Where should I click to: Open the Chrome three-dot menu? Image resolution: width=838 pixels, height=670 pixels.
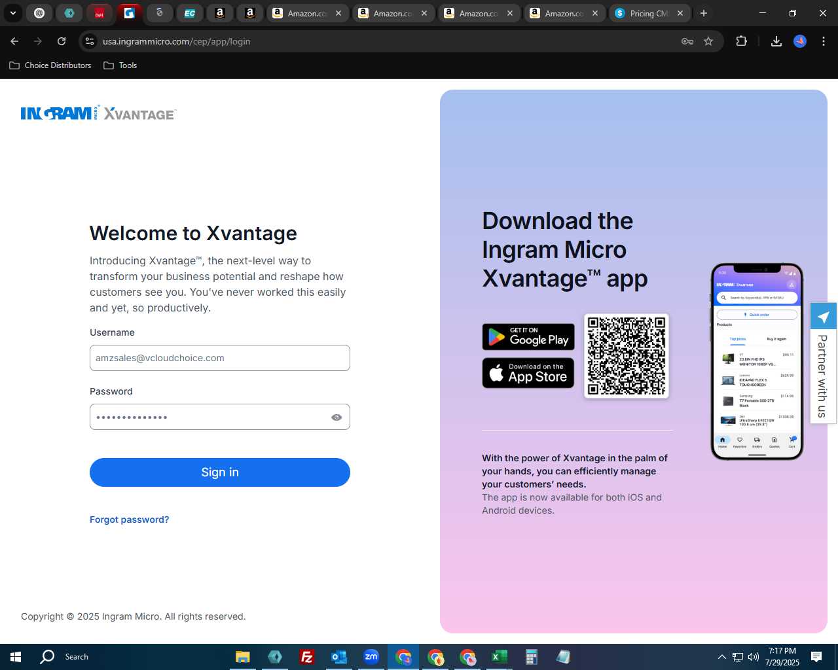(x=824, y=41)
